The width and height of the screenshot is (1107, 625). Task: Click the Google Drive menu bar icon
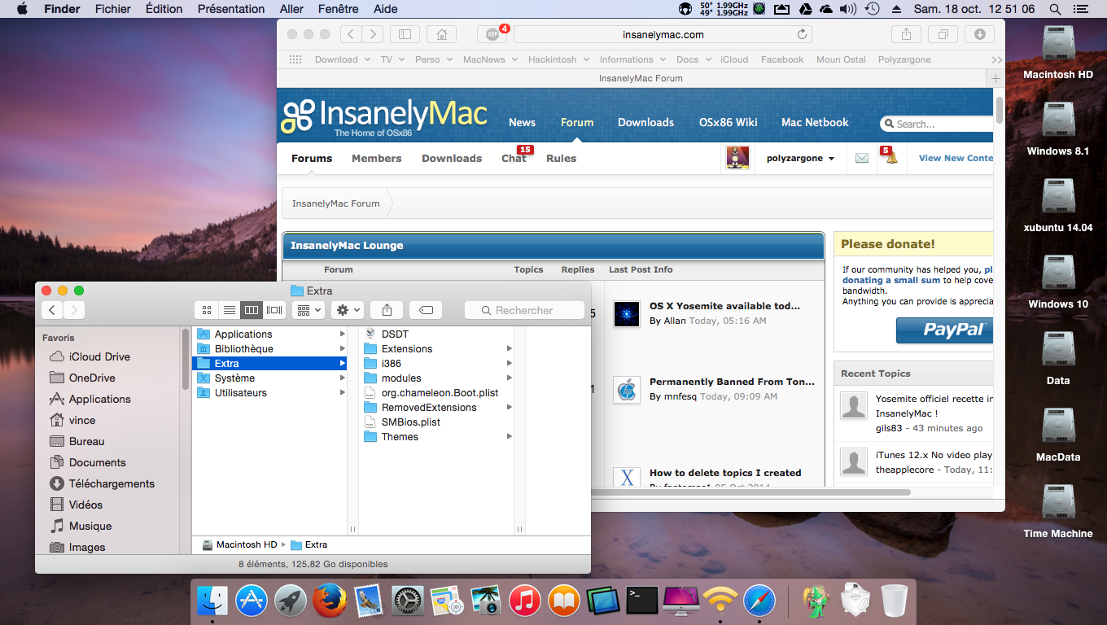click(x=804, y=9)
